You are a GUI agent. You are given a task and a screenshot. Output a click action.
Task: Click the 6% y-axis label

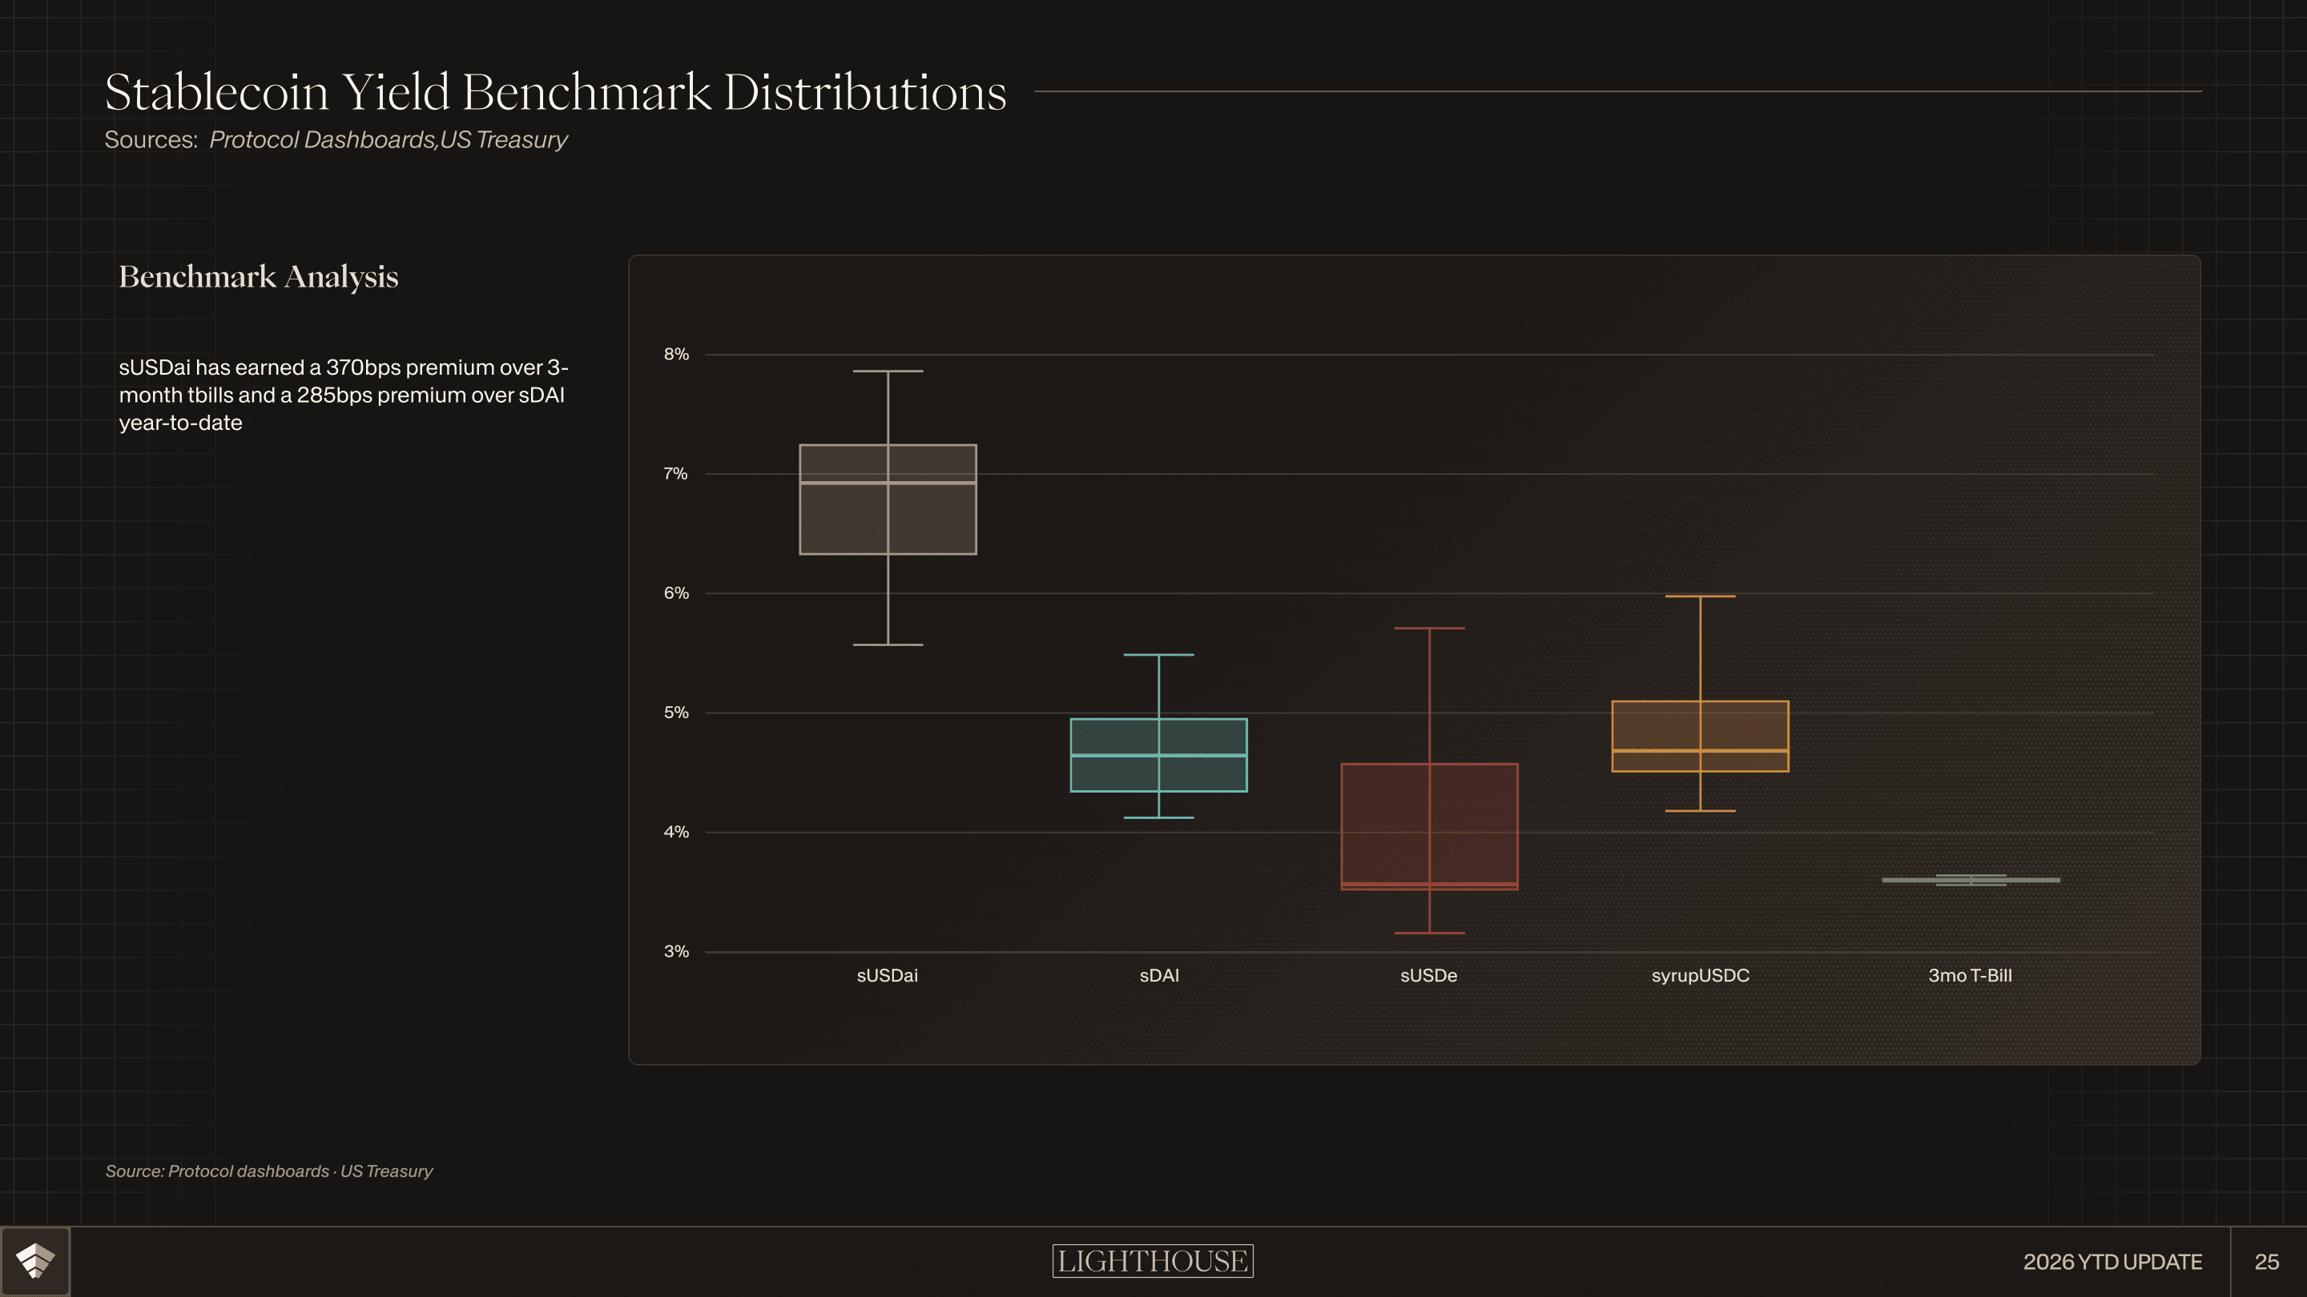click(676, 593)
